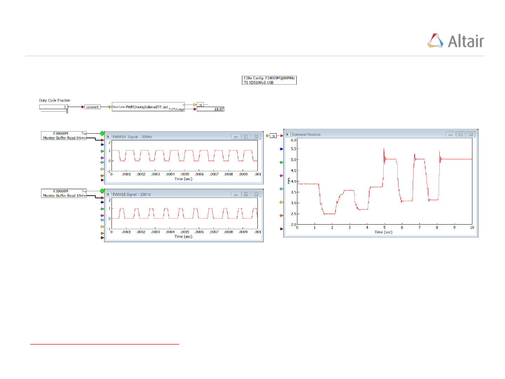Click the PWM1A Signal plot window icon
The image size is (505, 379).
point(109,137)
